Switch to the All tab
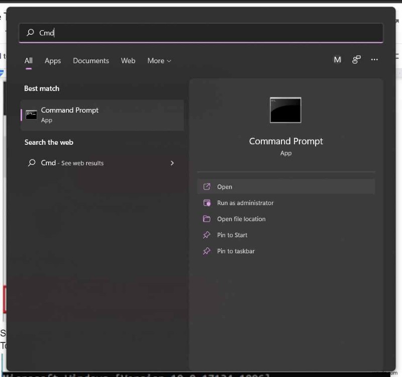The image size is (402, 377). 29,61
